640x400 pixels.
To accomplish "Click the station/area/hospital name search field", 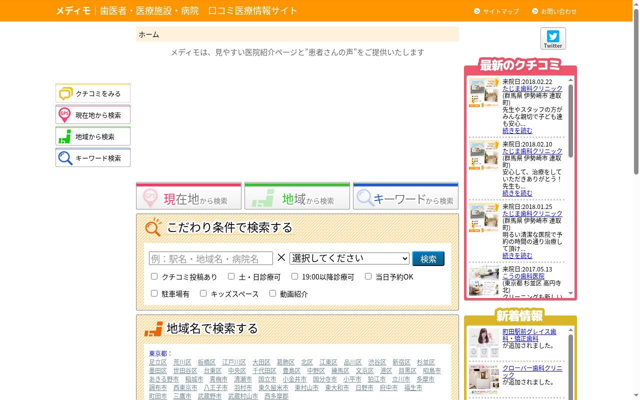I will 211,258.
